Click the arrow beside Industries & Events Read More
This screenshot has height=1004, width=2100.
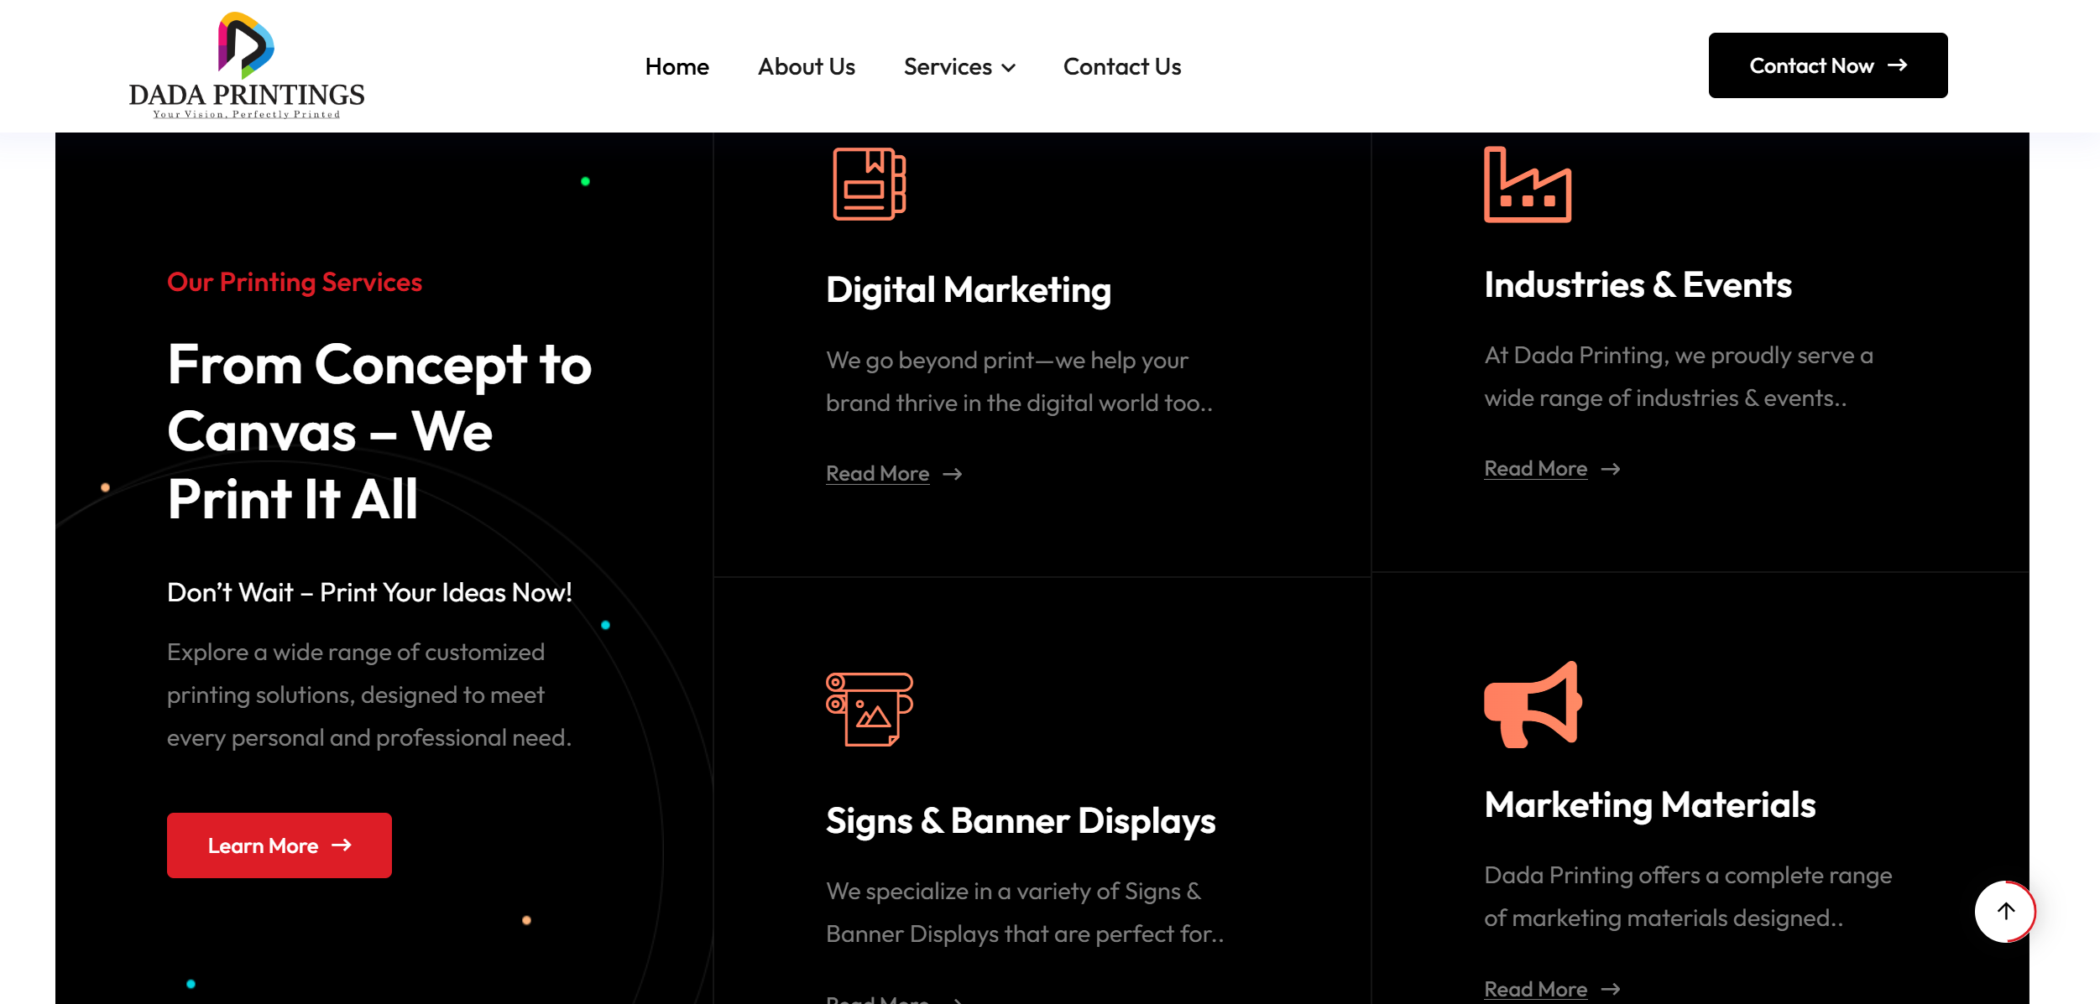coord(1610,470)
